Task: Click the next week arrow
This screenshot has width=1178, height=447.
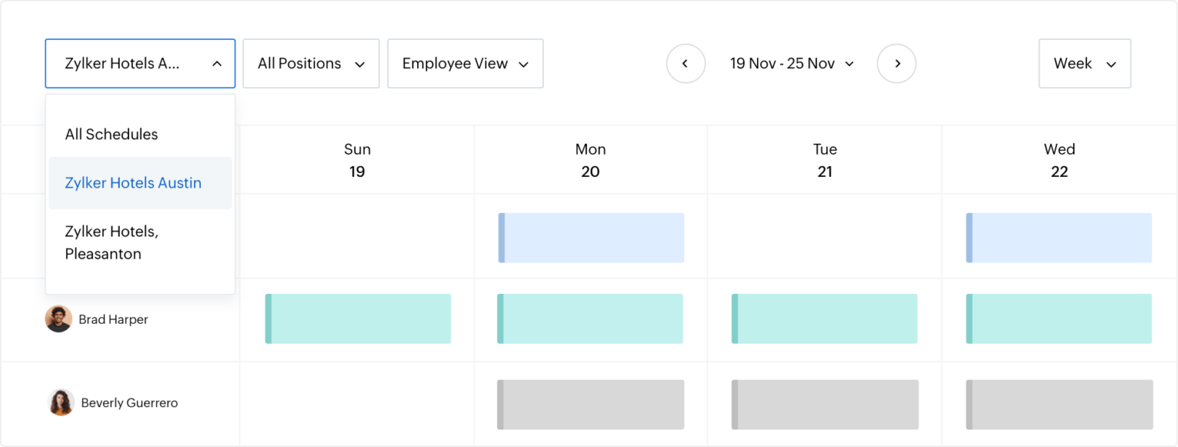Action: tap(896, 64)
